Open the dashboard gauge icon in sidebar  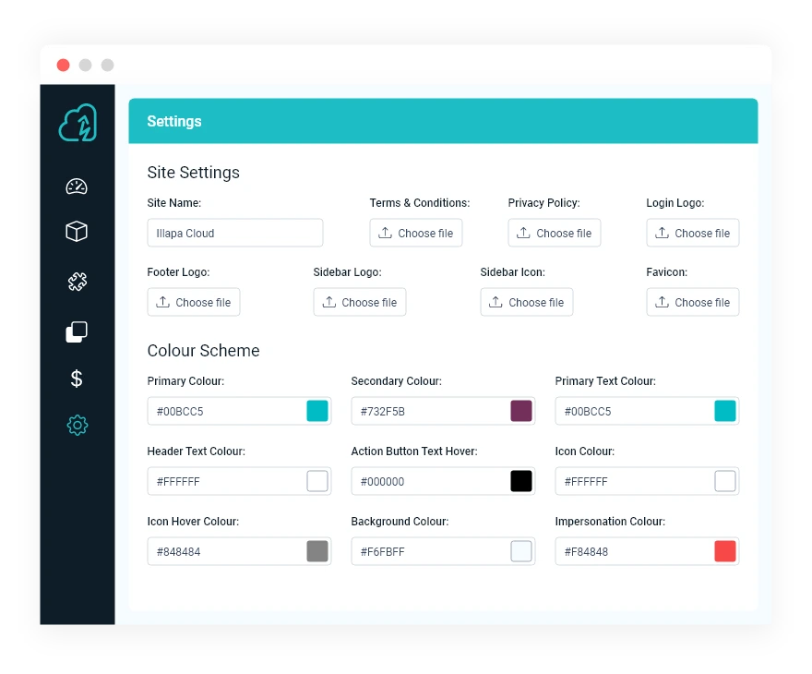coord(78,186)
